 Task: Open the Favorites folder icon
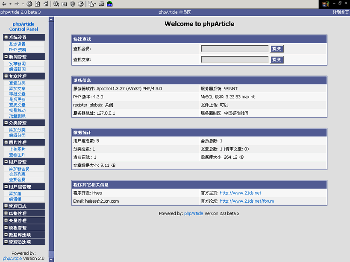pos(64,4)
